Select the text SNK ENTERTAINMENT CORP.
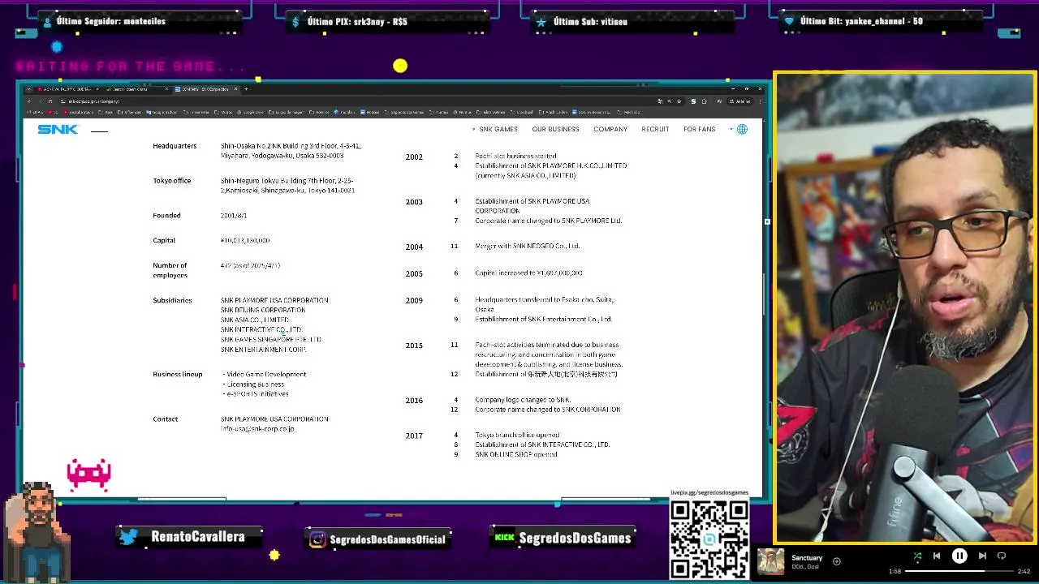This screenshot has width=1039, height=584. tap(263, 350)
